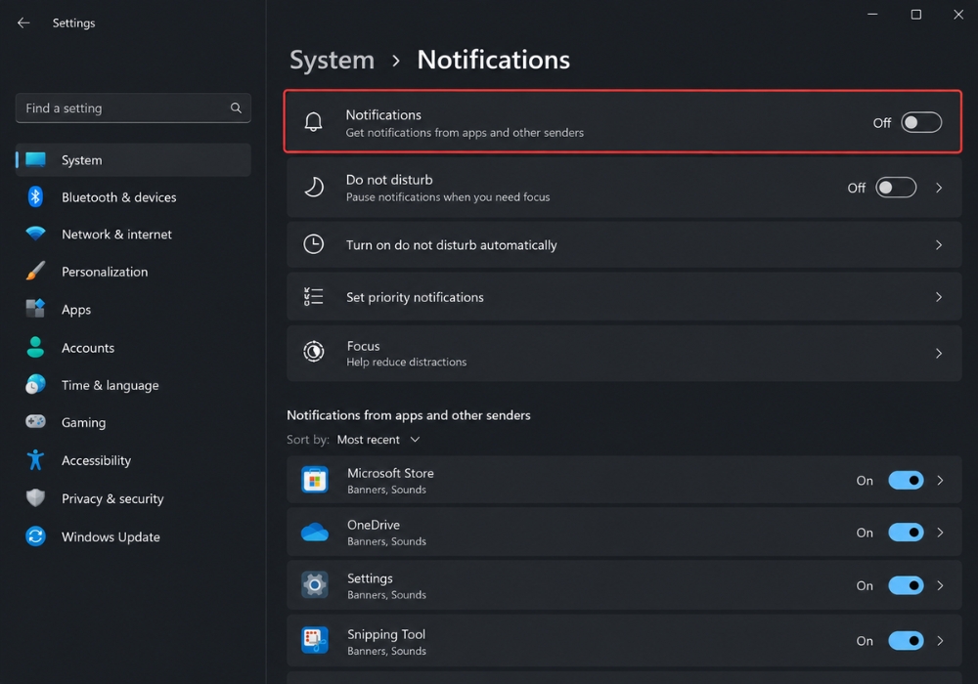Click the back arrow icon

click(x=23, y=23)
